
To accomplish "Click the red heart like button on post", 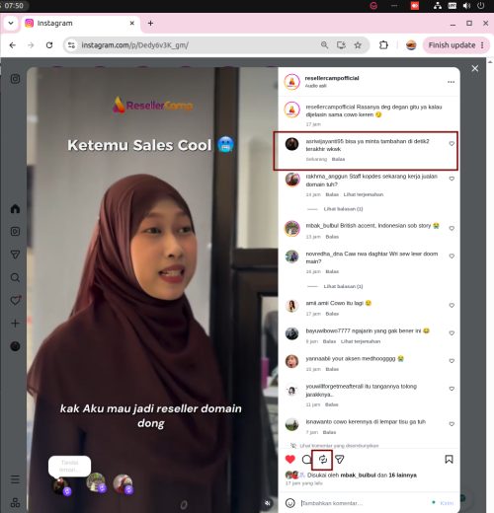I will click(290, 460).
